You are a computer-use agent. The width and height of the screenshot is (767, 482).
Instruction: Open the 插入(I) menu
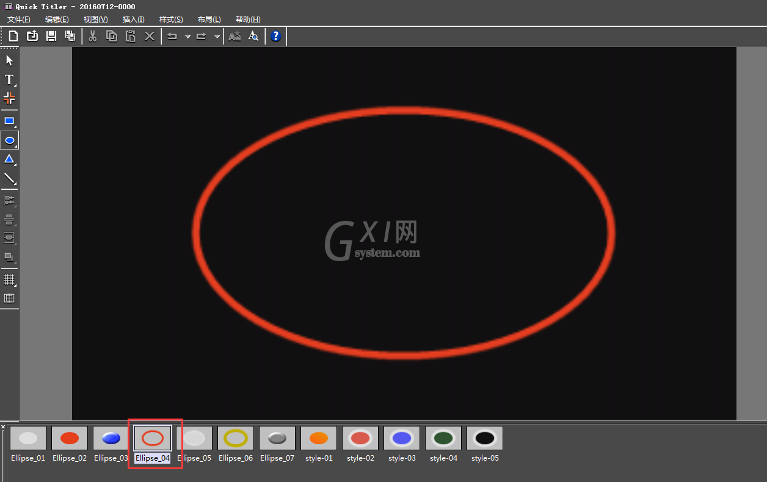(x=133, y=20)
